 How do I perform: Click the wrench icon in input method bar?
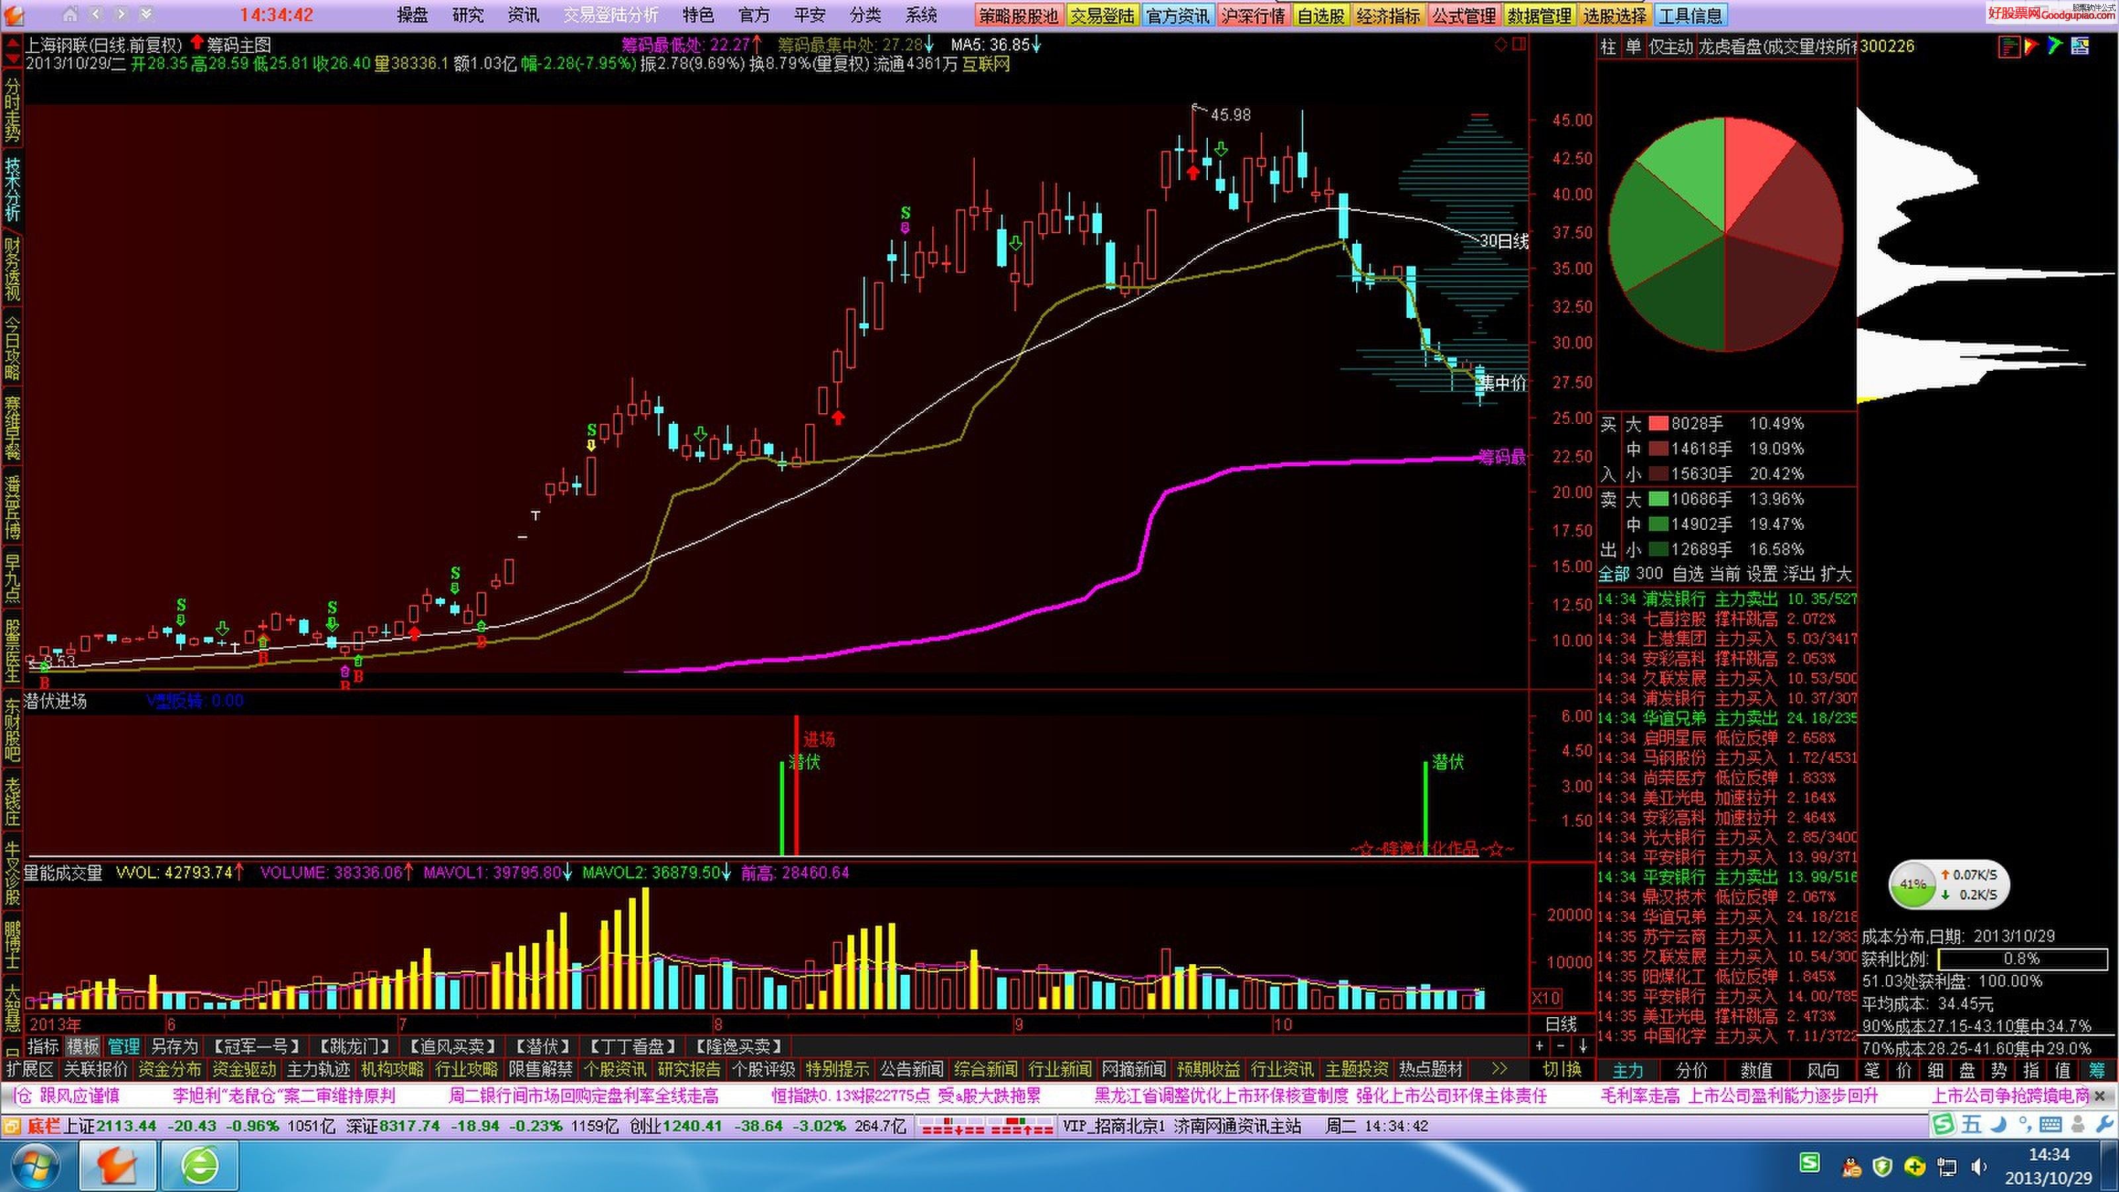point(2105,1124)
